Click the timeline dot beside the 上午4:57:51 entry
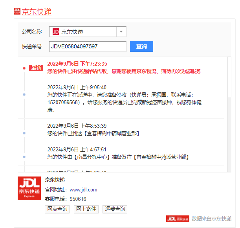This screenshot has width=240, height=228. [x=24, y=157]
